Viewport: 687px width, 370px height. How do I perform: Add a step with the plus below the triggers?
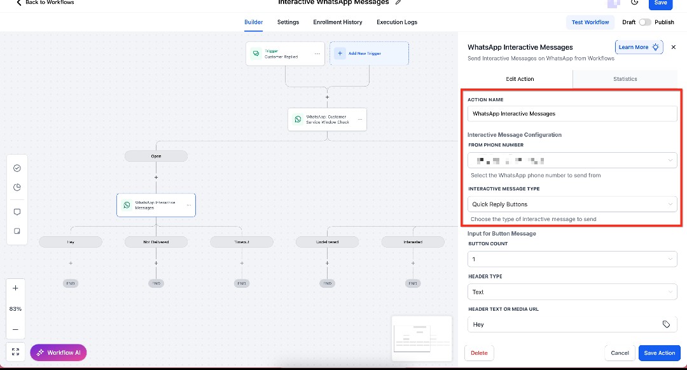click(x=328, y=97)
